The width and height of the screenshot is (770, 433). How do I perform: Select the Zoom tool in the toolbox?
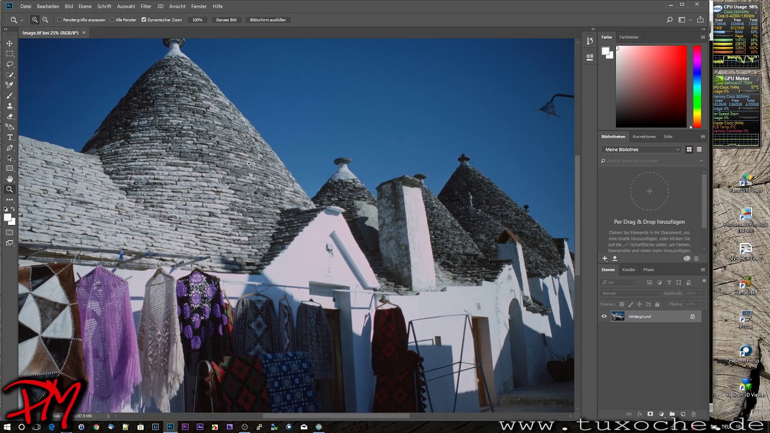(10, 189)
